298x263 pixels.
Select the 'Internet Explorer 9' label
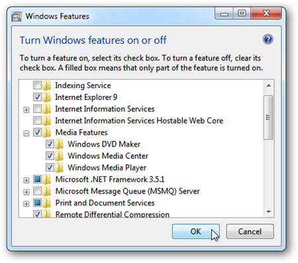tap(86, 97)
